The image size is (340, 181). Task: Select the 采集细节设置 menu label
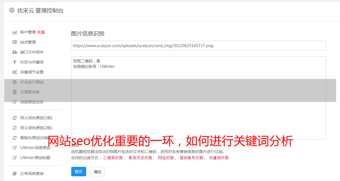pyautogui.click(x=32, y=72)
